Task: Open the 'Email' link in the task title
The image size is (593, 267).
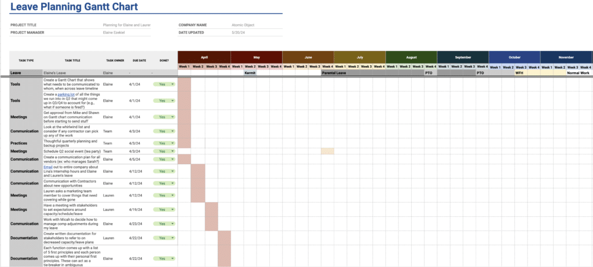Action: (48, 167)
